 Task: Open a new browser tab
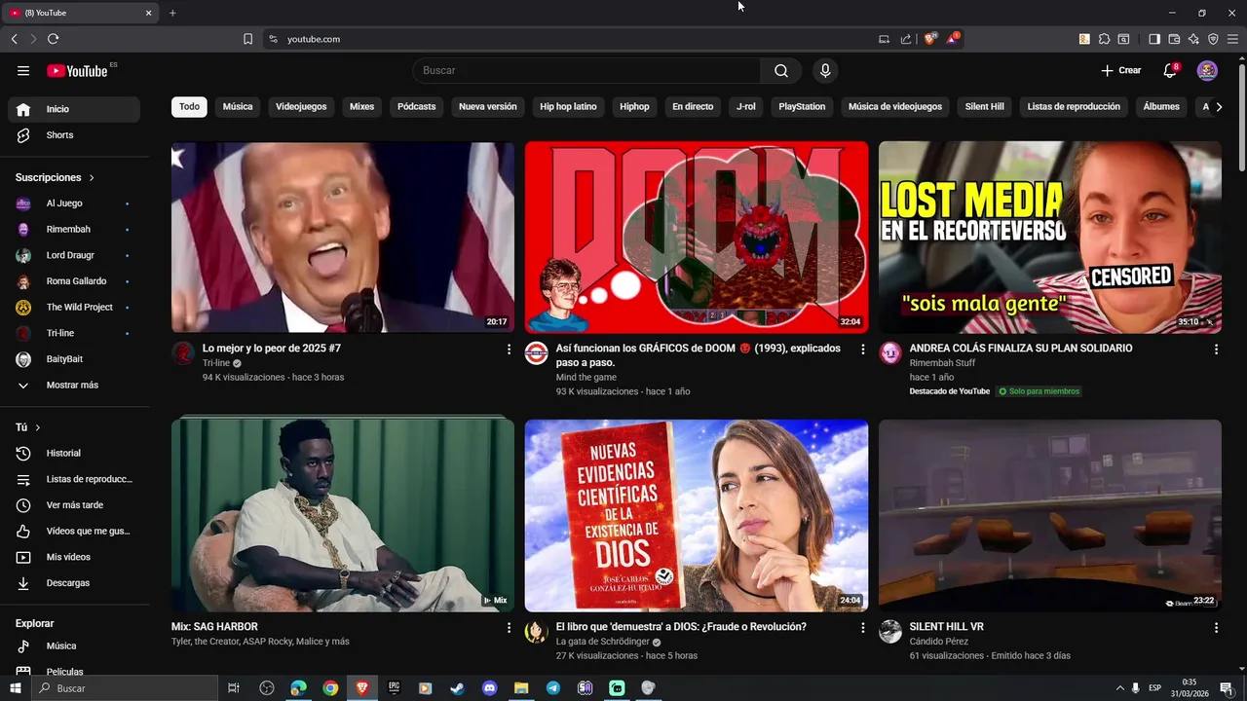pyautogui.click(x=172, y=13)
